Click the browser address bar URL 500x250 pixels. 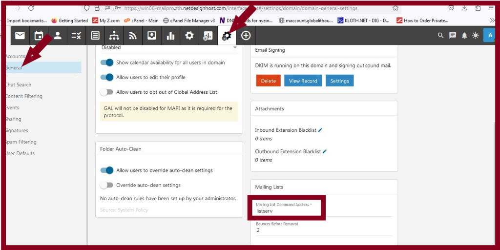(241, 8)
